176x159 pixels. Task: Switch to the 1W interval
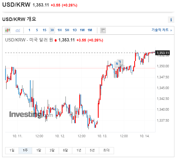point(82,30)
